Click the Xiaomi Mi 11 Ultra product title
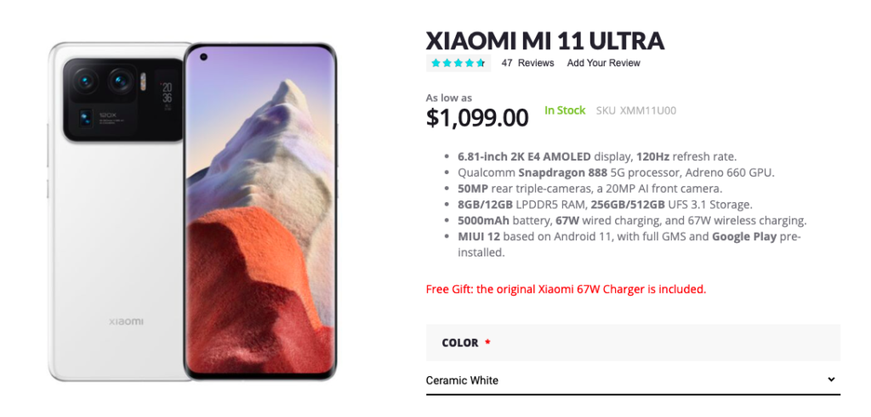The height and width of the screenshot is (417, 871). tap(544, 40)
